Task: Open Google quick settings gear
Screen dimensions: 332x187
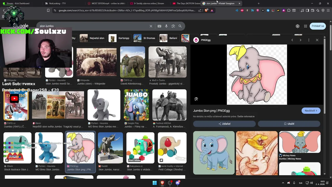Action: click(x=298, y=26)
